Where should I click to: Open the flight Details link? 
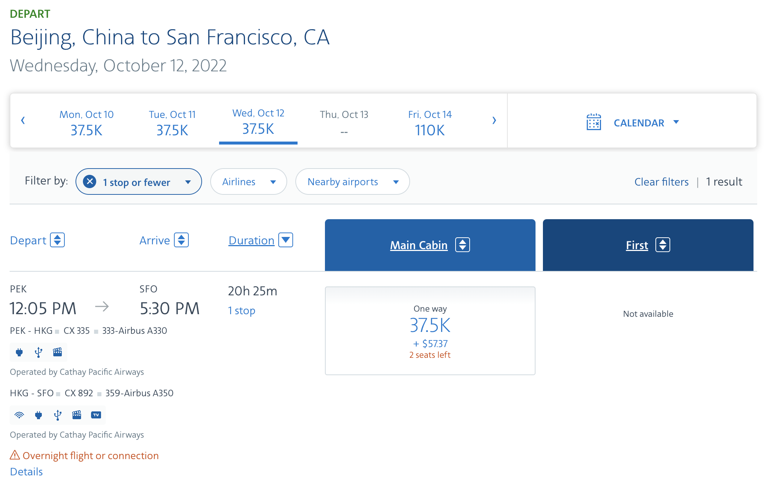26,472
